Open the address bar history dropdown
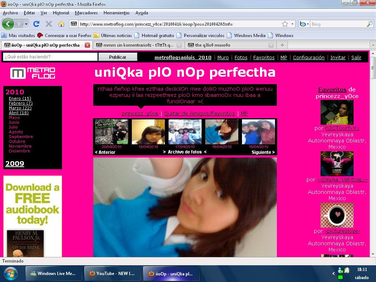This screenshot has width=376, height=282. pyautogui.click(x=293, y=24)
